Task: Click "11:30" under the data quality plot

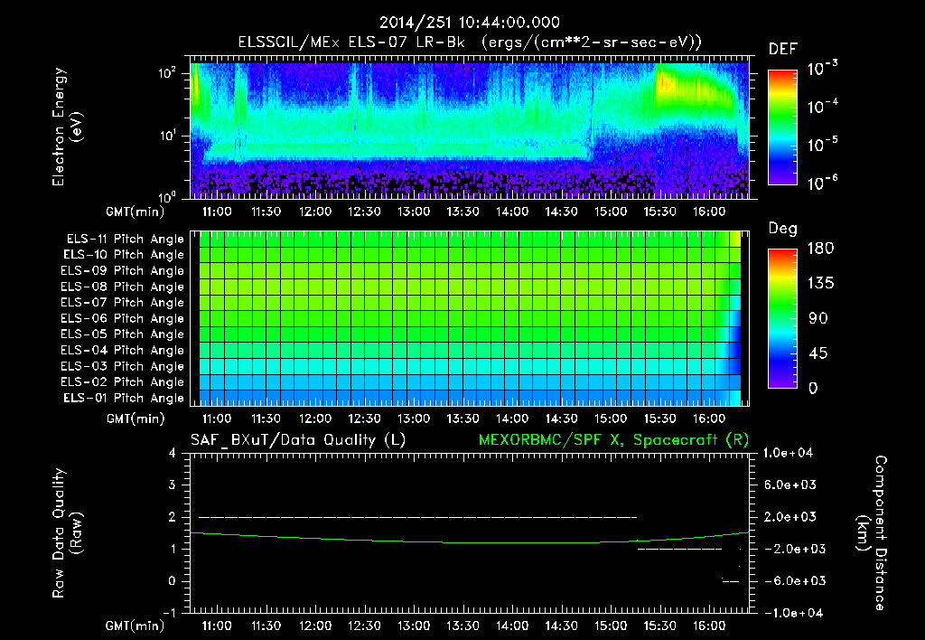Action: pos(266,626)
